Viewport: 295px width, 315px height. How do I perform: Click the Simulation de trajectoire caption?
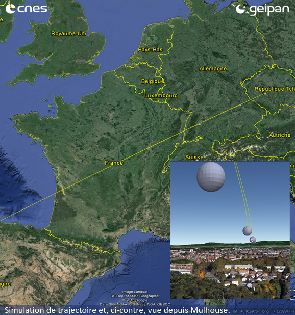coord(117,310)
